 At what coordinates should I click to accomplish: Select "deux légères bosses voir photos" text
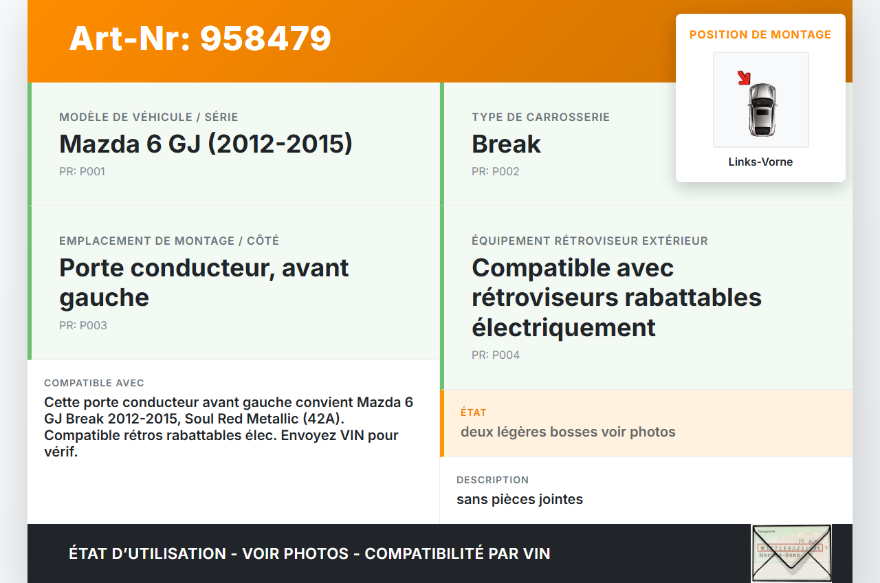point(568,432)
